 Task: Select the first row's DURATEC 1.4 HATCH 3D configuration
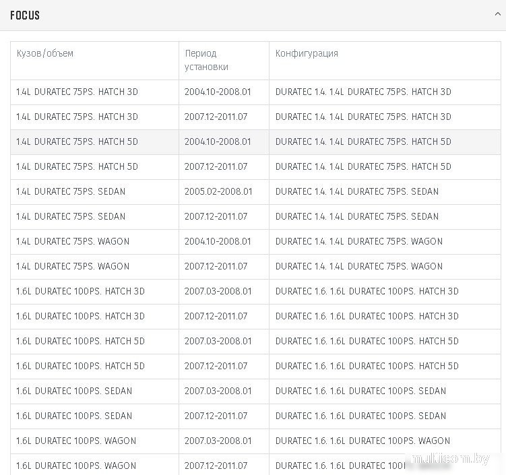coord(363,92)
